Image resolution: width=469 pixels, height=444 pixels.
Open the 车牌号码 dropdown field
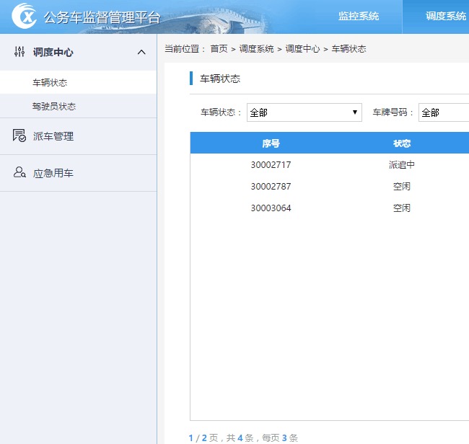(x=443, y=112)
